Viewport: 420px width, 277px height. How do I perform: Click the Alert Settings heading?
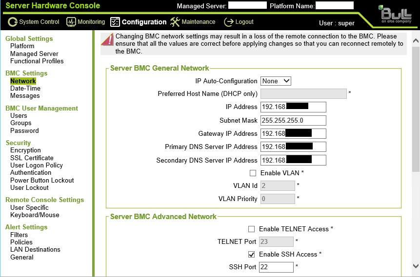click(26, 227)
